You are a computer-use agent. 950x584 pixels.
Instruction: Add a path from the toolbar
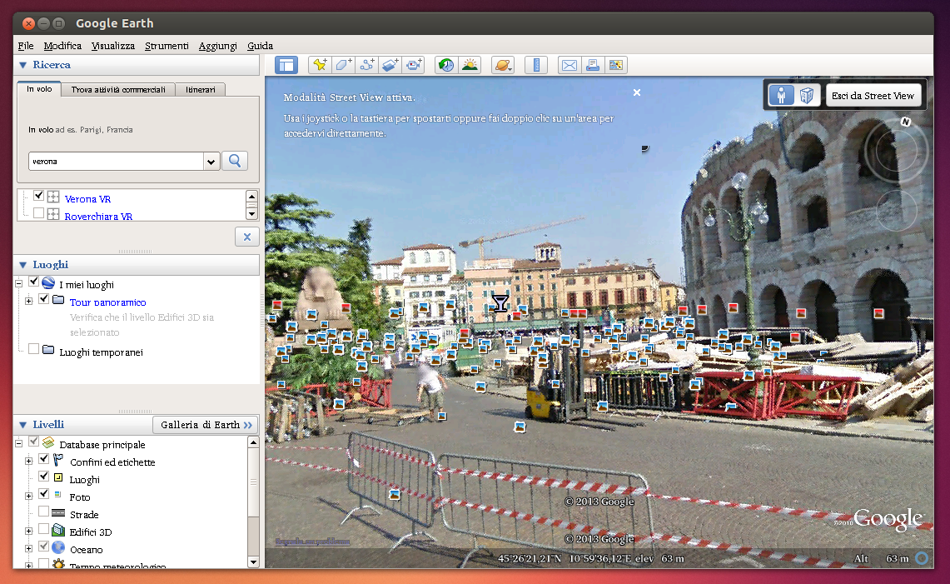pos(366,65)
